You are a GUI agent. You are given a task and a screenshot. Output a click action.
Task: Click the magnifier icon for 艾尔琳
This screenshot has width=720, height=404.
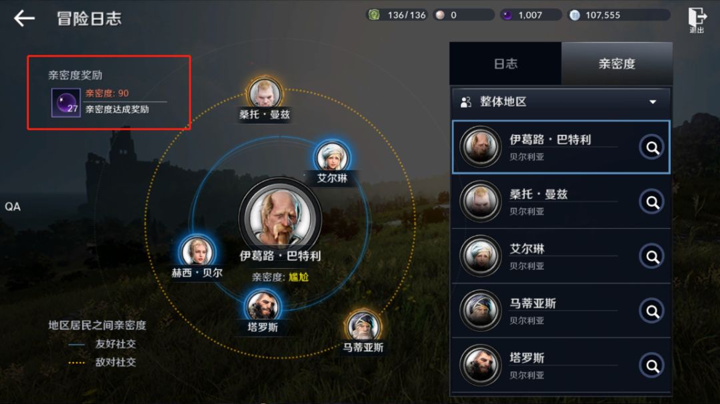651,256
